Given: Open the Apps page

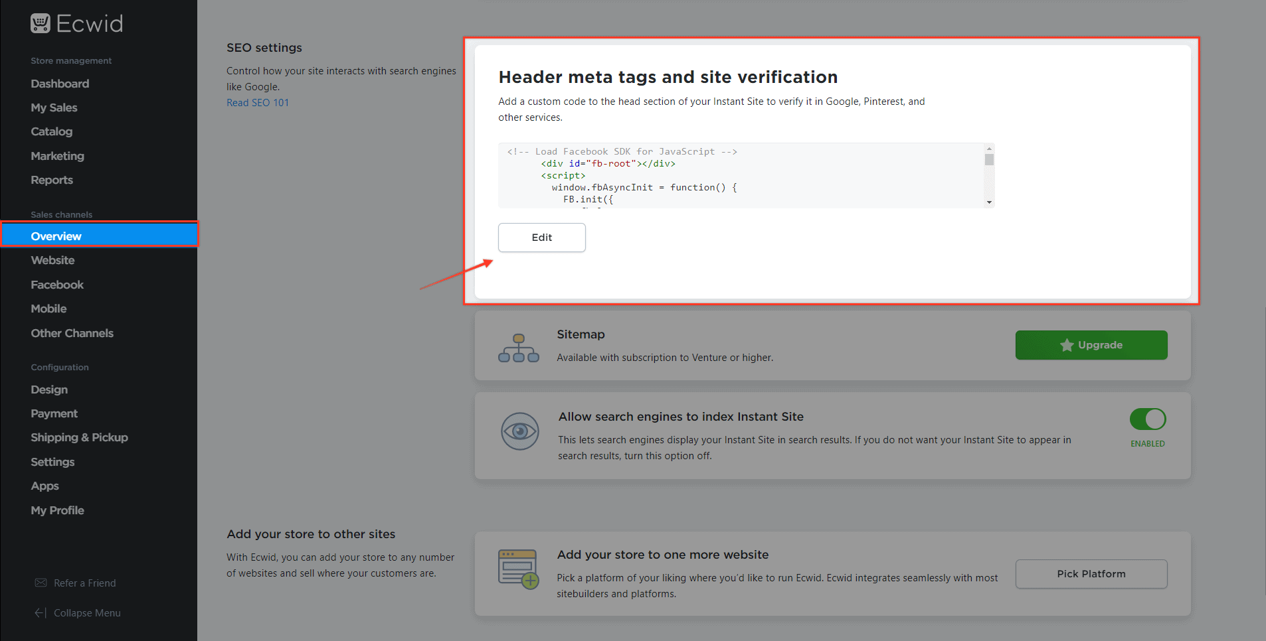Looking at the screenshot, I should pos(45,486).
